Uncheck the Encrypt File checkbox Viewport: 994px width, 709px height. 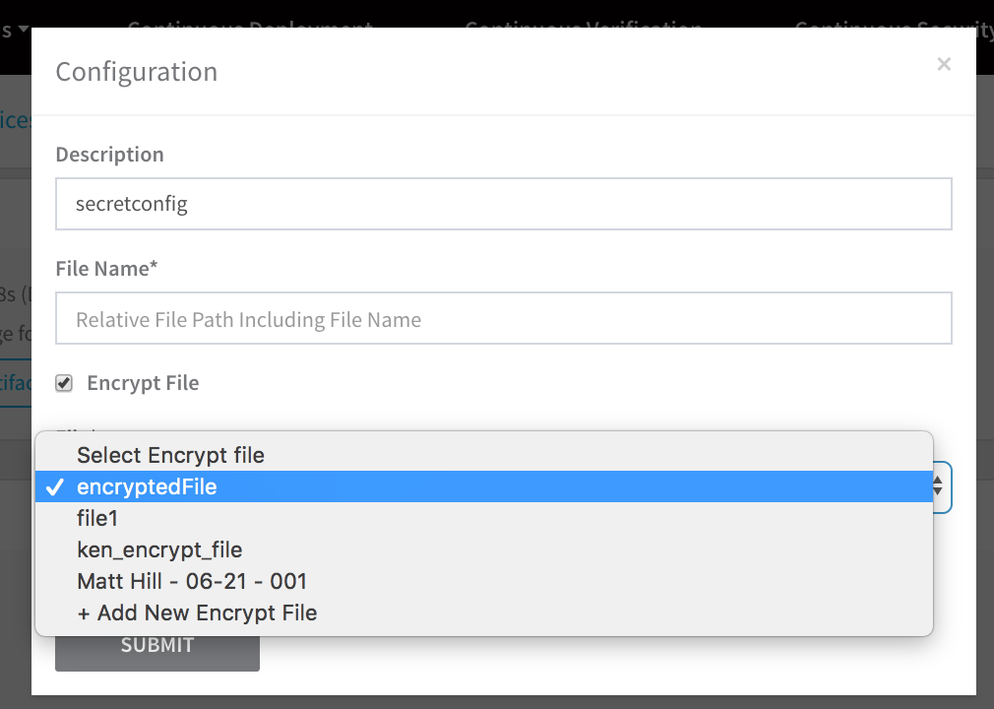(64, 383)
